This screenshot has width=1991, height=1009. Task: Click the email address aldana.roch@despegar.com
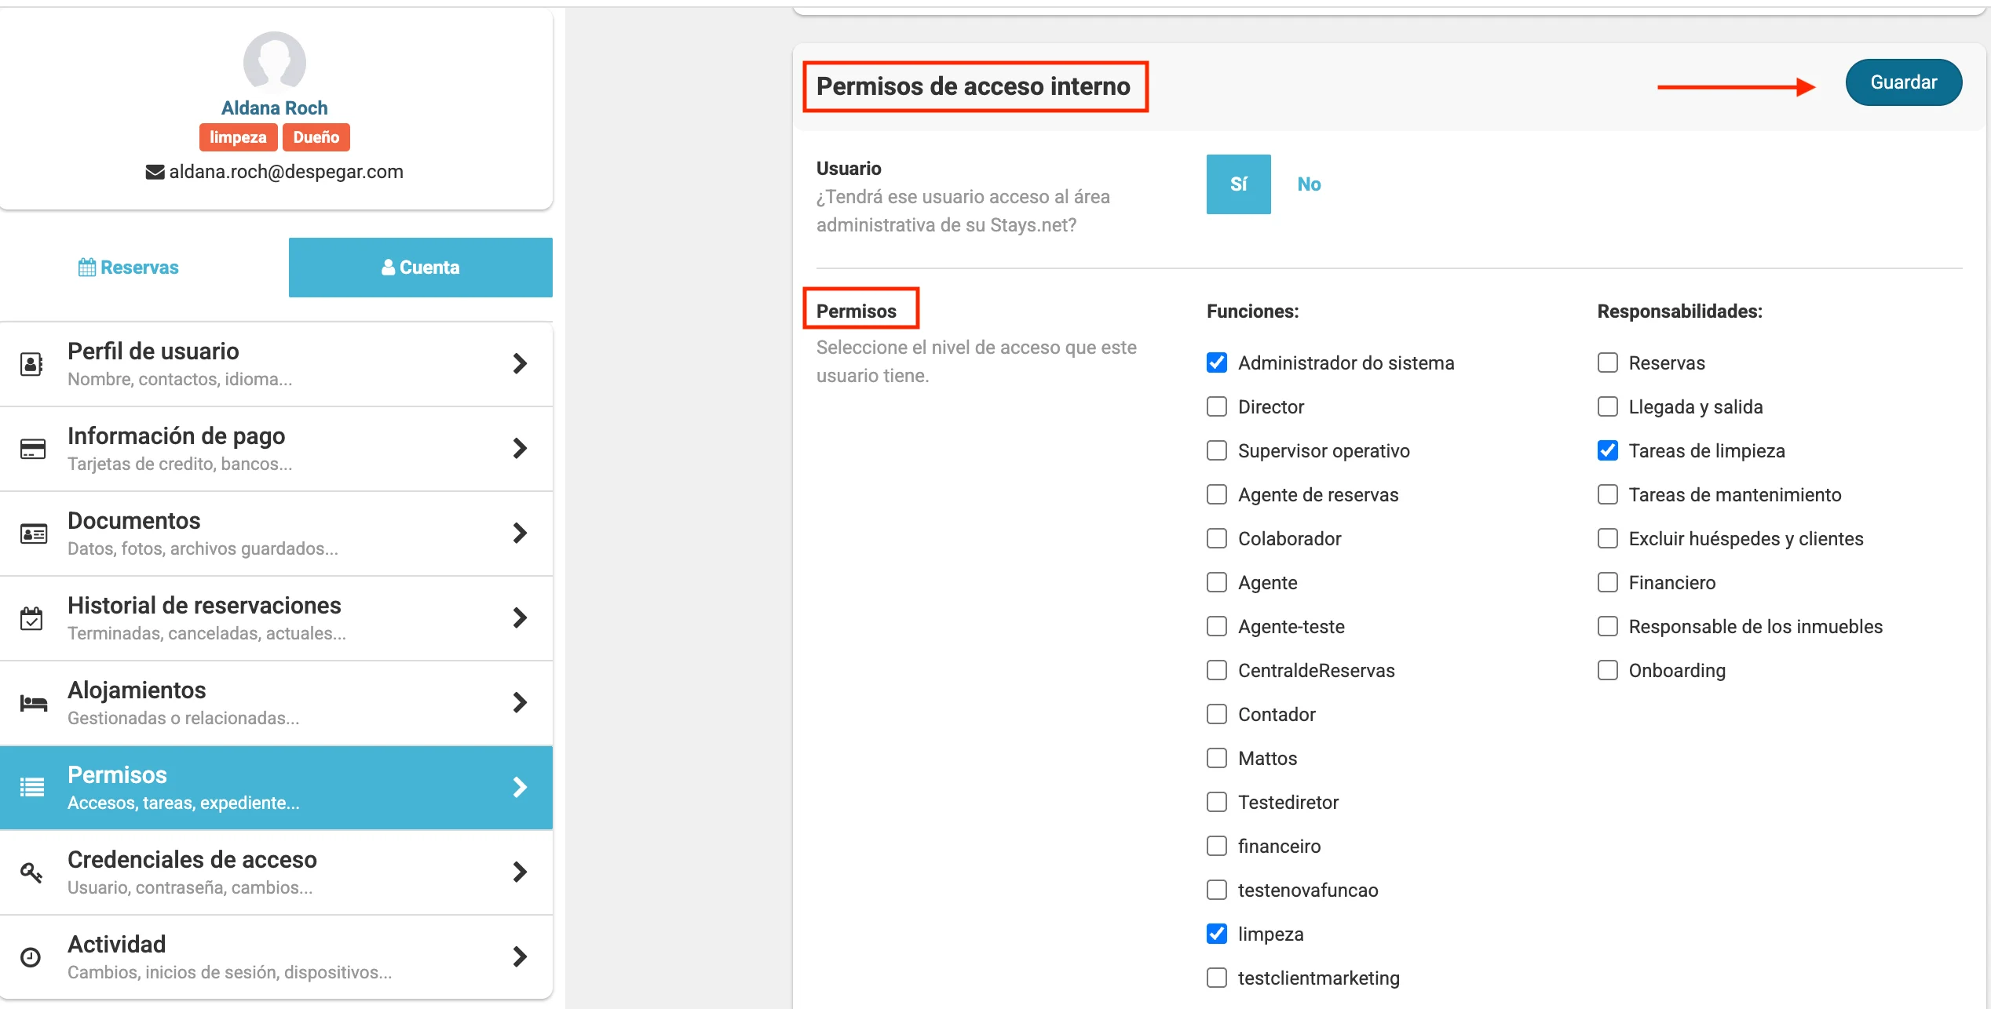click(x=286, y=172)
